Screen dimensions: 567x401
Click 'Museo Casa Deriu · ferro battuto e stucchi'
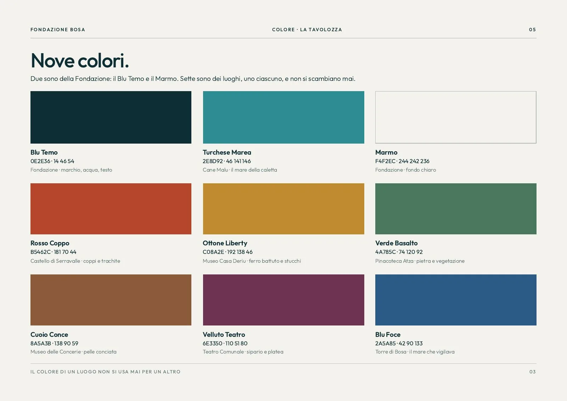point(252,261)
